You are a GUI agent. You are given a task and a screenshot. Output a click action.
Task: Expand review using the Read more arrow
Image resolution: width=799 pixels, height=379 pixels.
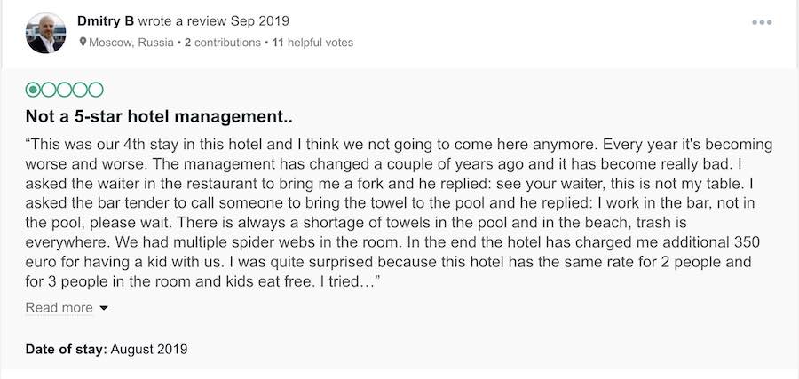104,308
